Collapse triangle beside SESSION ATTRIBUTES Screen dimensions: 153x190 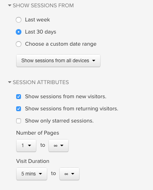[10, 82]
